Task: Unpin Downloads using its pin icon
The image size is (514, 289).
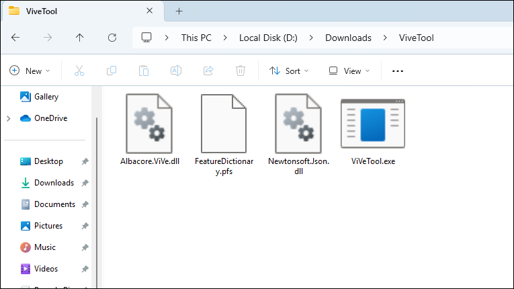Action: (85, 183)
